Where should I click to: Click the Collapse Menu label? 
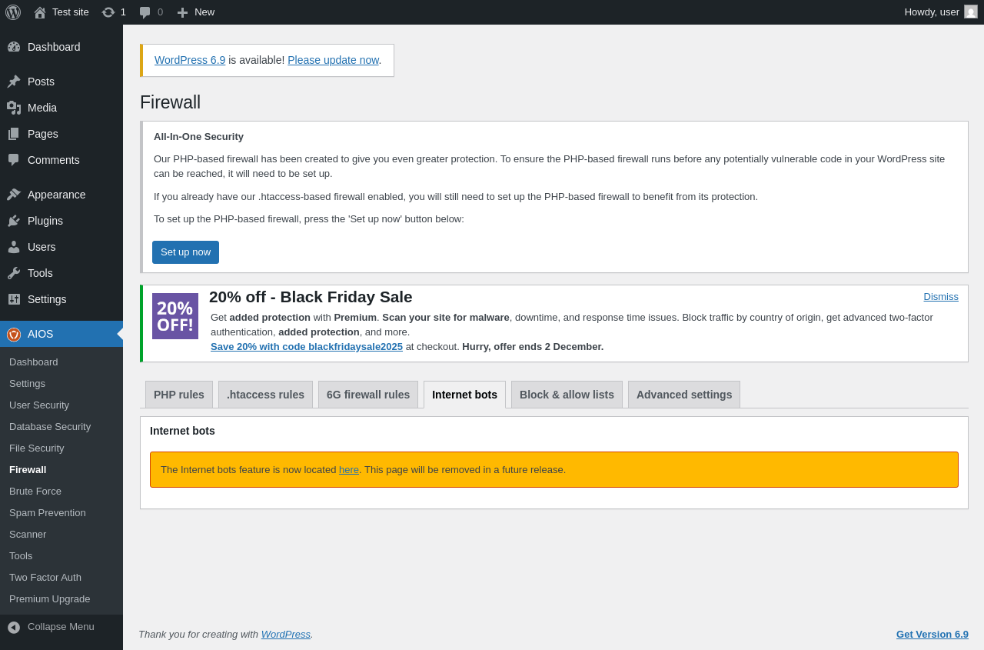click(61, 627)
